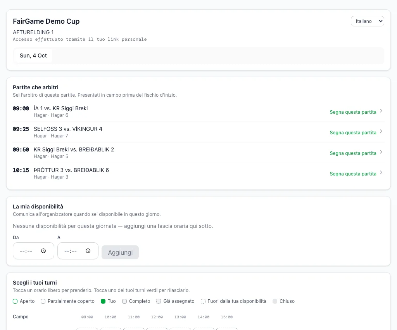
Task: Click the green Tuo legend swatch
Action: pyautogui.click(x=103, y=301)
